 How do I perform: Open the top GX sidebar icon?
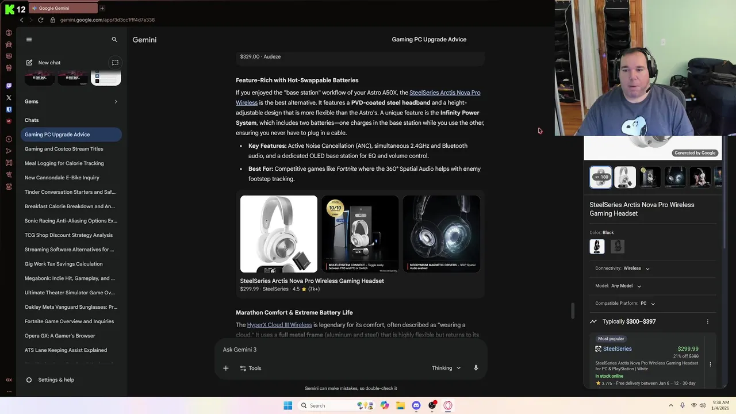(x=9, y=33)
